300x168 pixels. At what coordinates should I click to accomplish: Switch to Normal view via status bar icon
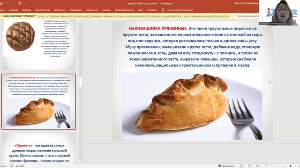(x=242, y=166)
